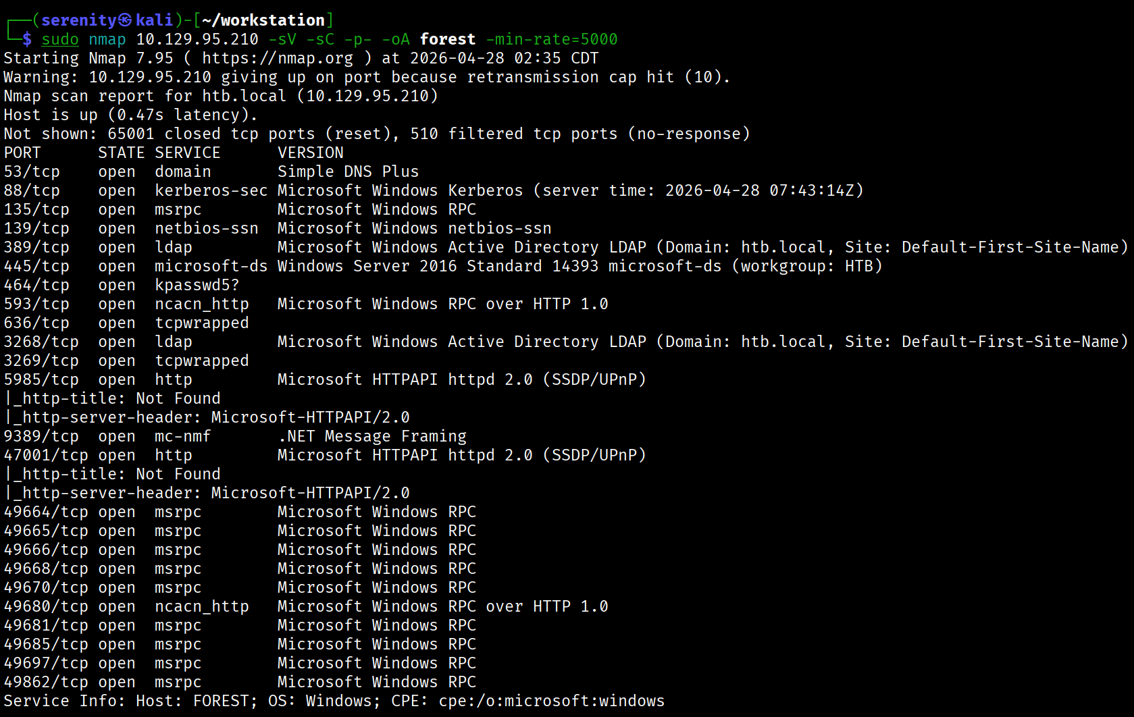This screenshot has height=717, width=1134.
Task: Click the 5985/tcp port entry
Action: (x=41, y=379)
